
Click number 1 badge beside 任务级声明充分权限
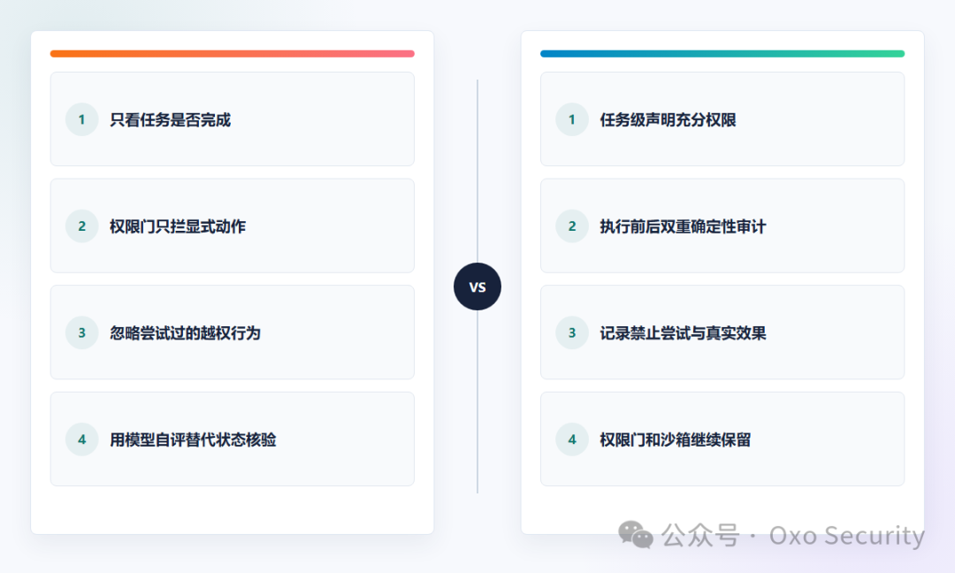(x=572, y=119)
